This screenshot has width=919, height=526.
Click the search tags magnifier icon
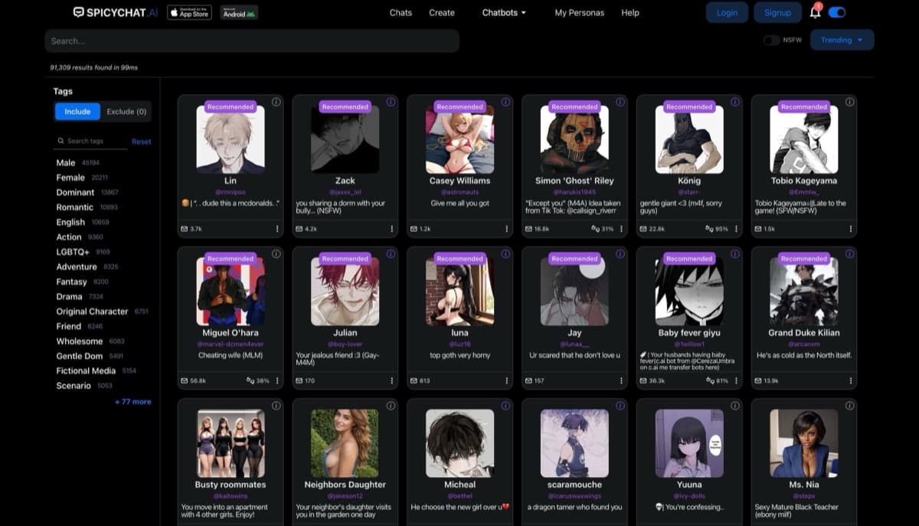coord(60,141)
